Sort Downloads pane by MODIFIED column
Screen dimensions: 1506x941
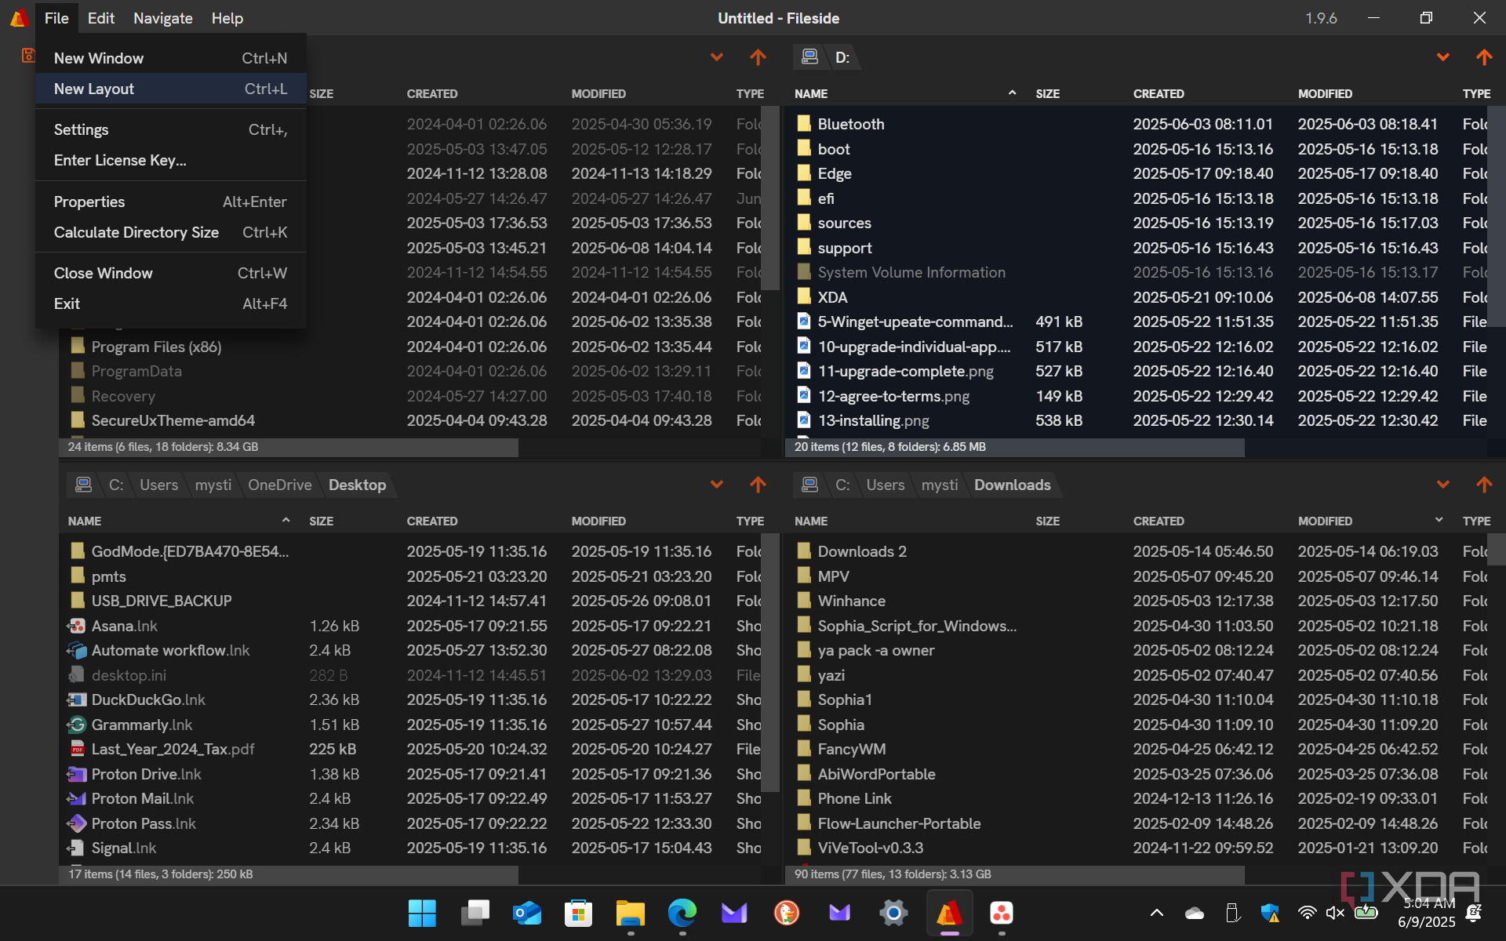click(1325, 521)
